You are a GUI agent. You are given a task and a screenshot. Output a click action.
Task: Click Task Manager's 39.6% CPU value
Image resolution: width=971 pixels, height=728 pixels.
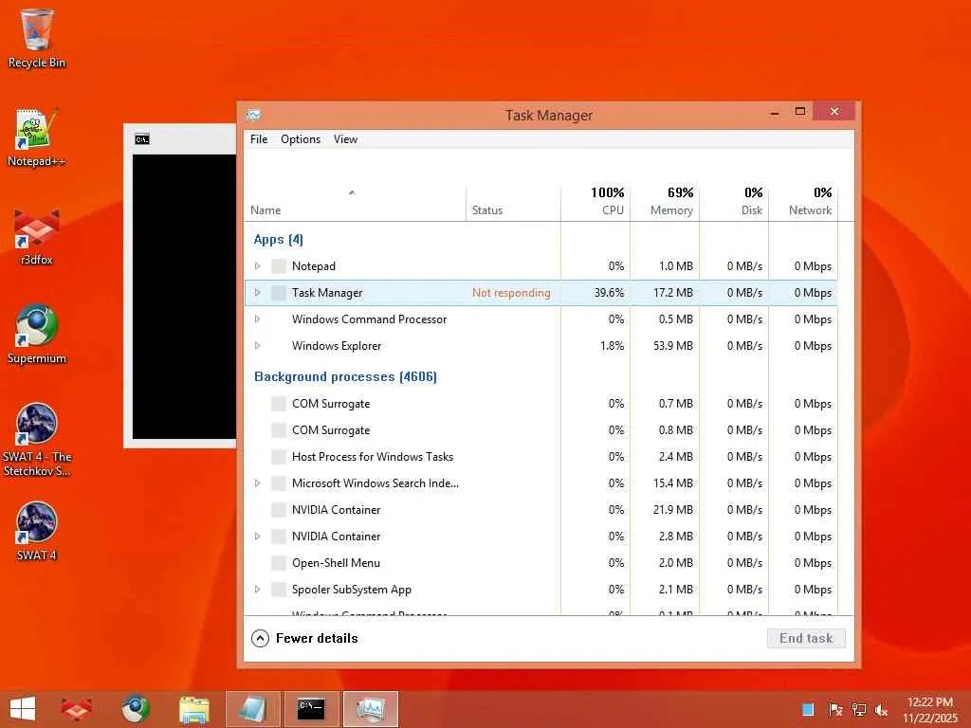pyautogui.click(x=609, y=293)
